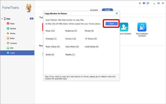This screenshot has height=104, width=166.
Task: Click the Contacts address book icon
Action: pos(8,43)
